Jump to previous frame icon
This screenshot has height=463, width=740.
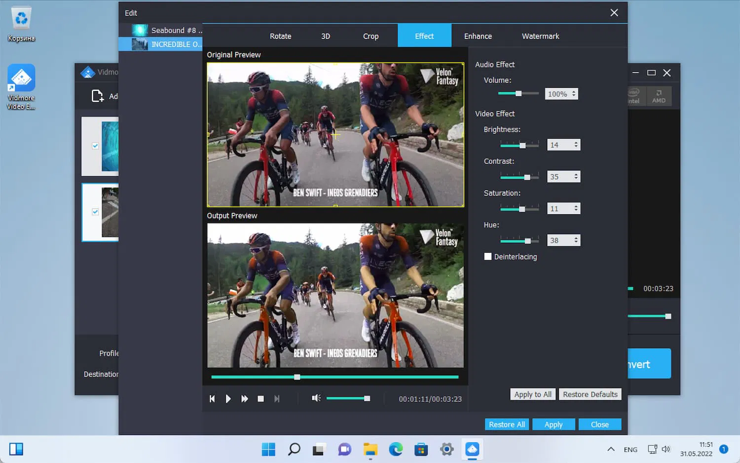click(212, 399)
